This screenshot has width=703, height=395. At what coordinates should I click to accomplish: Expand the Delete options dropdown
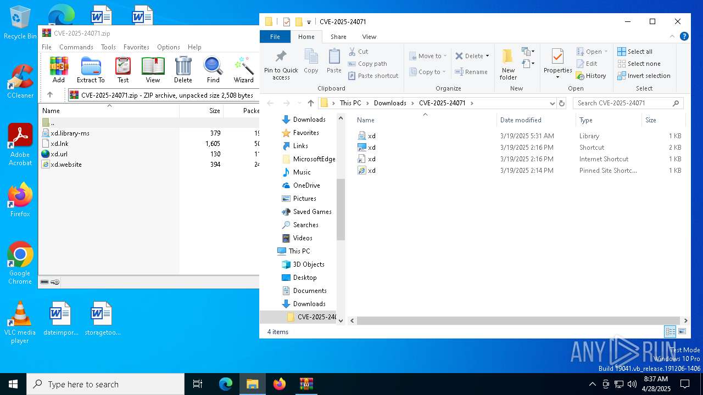click(x=487, y=56)
